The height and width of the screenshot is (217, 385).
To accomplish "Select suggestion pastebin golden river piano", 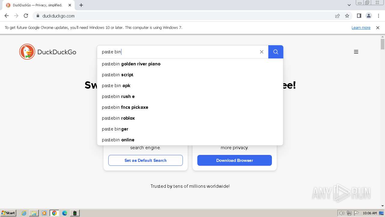I will coord(190,64).
